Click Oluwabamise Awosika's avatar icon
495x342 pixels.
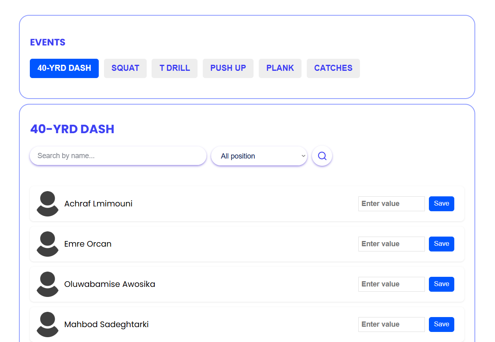[x=48, y=284]
